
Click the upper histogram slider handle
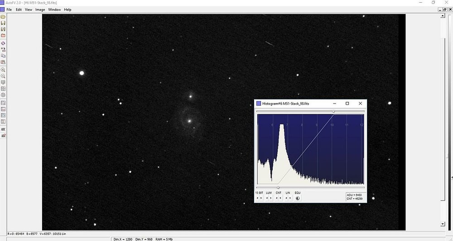(x=333, y=111)
